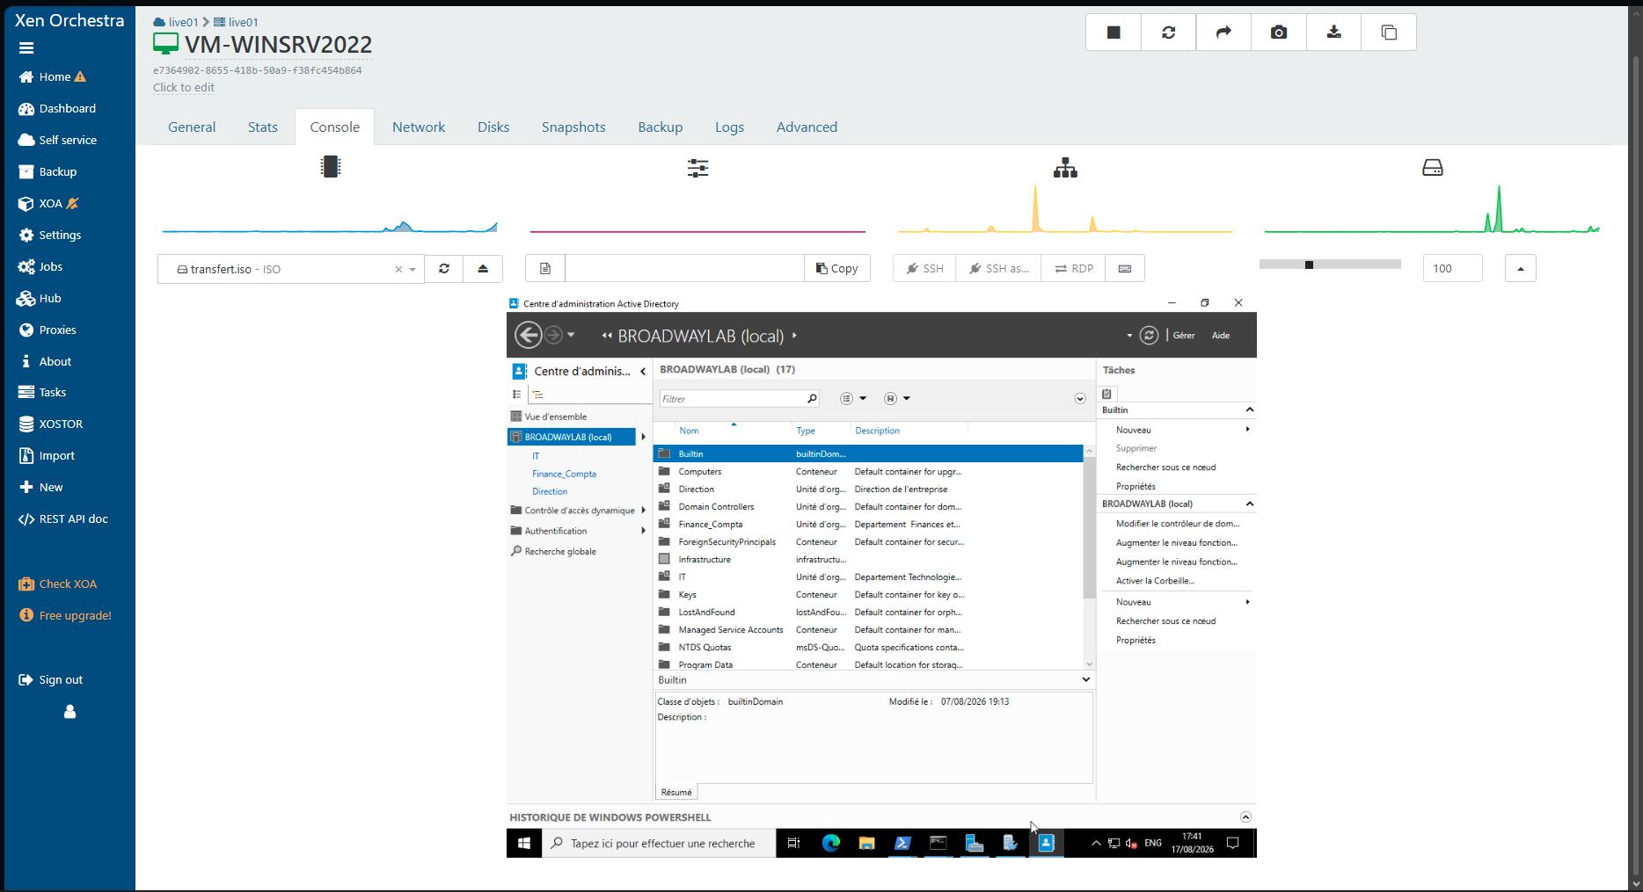Click the SSH connect button
1643x892 pixels.
925,269
